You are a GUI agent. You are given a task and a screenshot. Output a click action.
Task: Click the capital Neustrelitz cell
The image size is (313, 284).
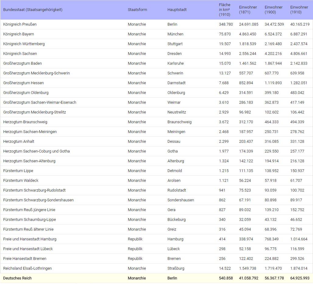[177, 112]
